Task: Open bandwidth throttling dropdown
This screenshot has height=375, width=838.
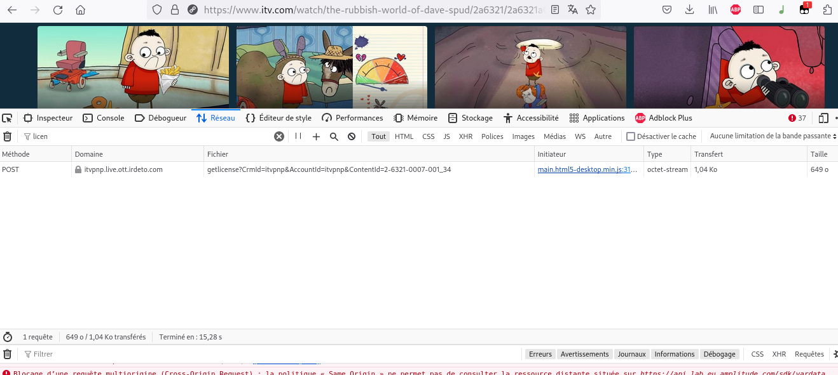Action: tap(773, 136)
